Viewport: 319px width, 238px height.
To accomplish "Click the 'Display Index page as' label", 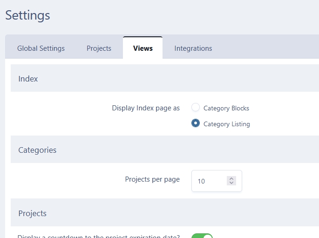I will [146, 108].
